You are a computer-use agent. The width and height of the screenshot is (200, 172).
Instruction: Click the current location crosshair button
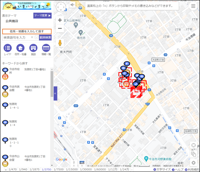click(x=193, y=145)
